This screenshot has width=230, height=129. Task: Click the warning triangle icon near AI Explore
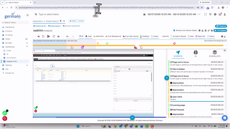pos(203,31)
